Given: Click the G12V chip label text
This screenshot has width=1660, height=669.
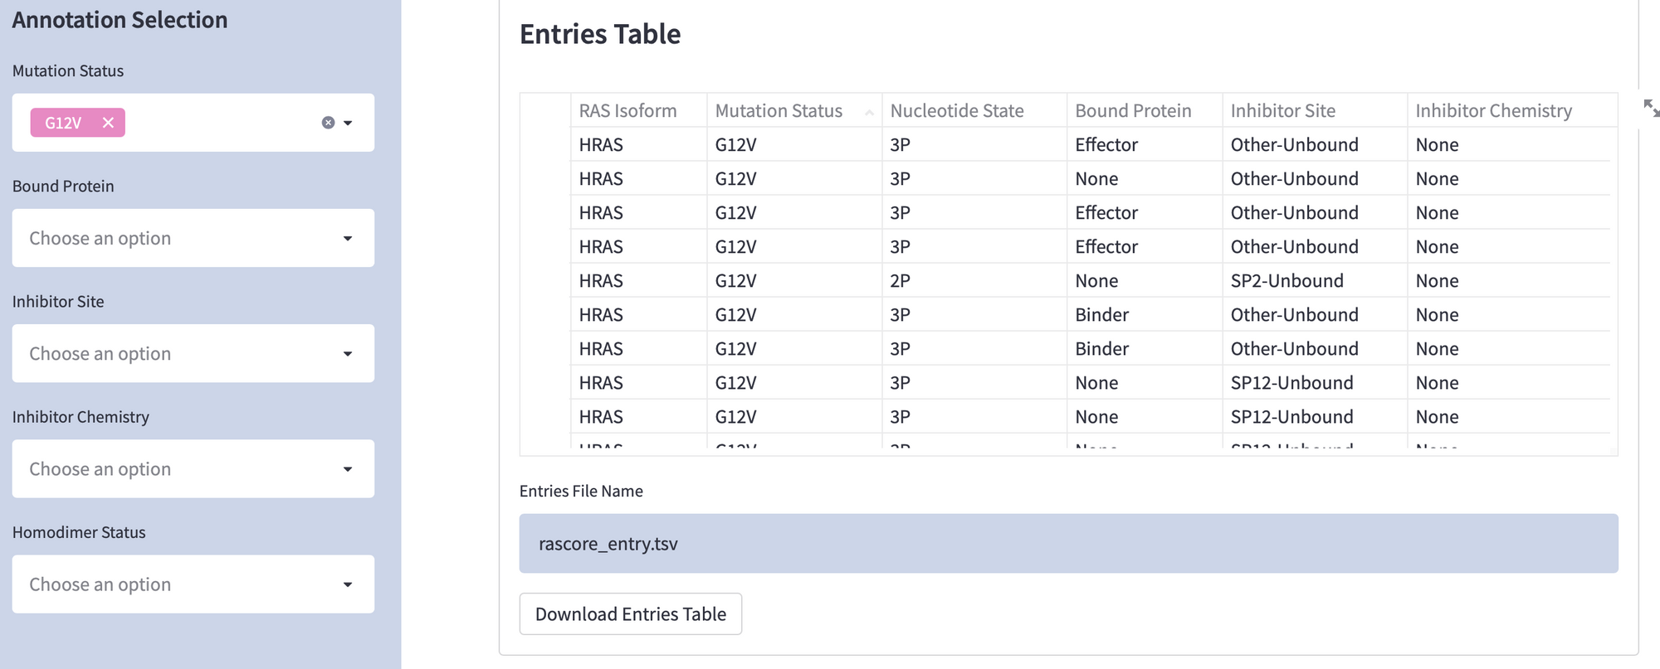Looking at the screenshot, I should point(63,123).
